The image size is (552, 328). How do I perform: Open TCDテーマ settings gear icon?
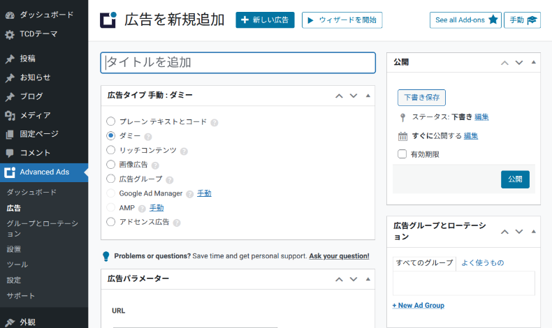click(x=10, y=35)
